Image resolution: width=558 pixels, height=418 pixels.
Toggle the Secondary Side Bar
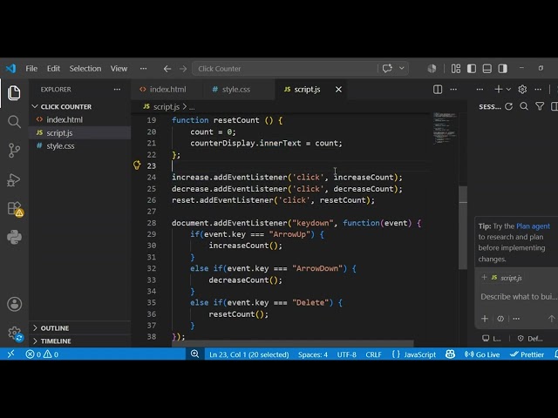point(503,69)
